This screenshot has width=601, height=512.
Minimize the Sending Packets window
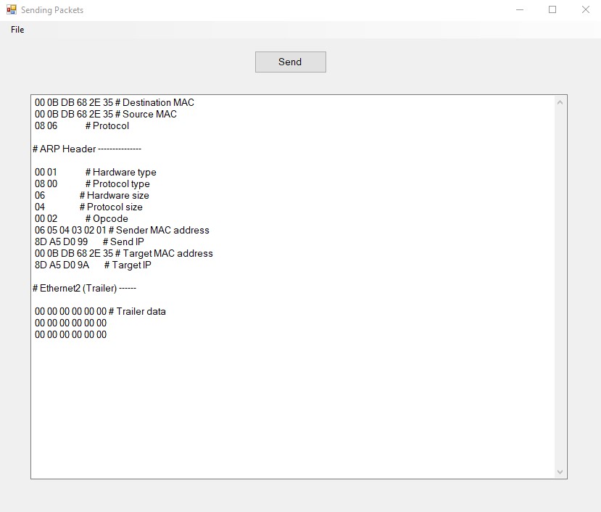coord(520,9)
